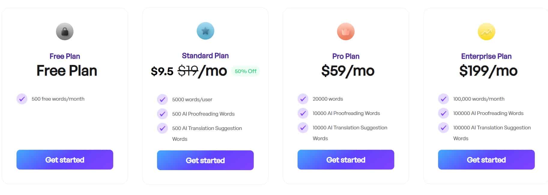Click Get started on the Standard Plan
Viewport: 548px width, 195px height.
point(205,160)
